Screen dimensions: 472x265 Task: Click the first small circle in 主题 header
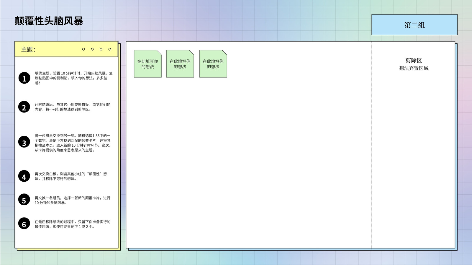point(83,49)
